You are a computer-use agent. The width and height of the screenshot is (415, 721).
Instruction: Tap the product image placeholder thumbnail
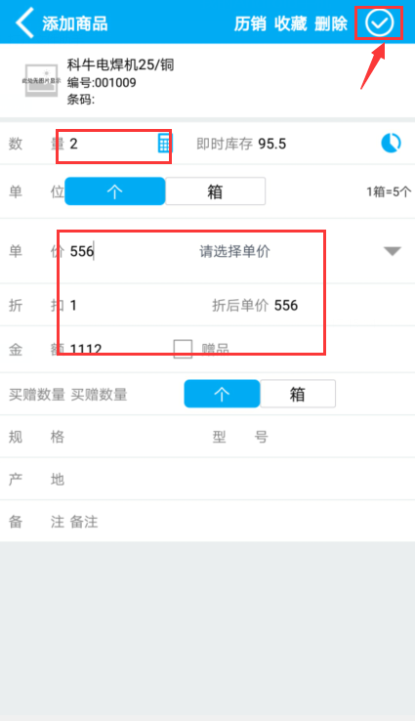pos(41,80)
